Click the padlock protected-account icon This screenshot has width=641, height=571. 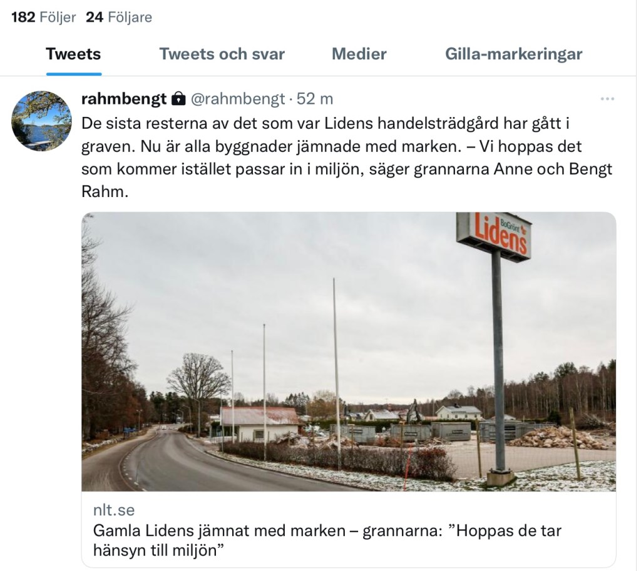pos(178,98)
